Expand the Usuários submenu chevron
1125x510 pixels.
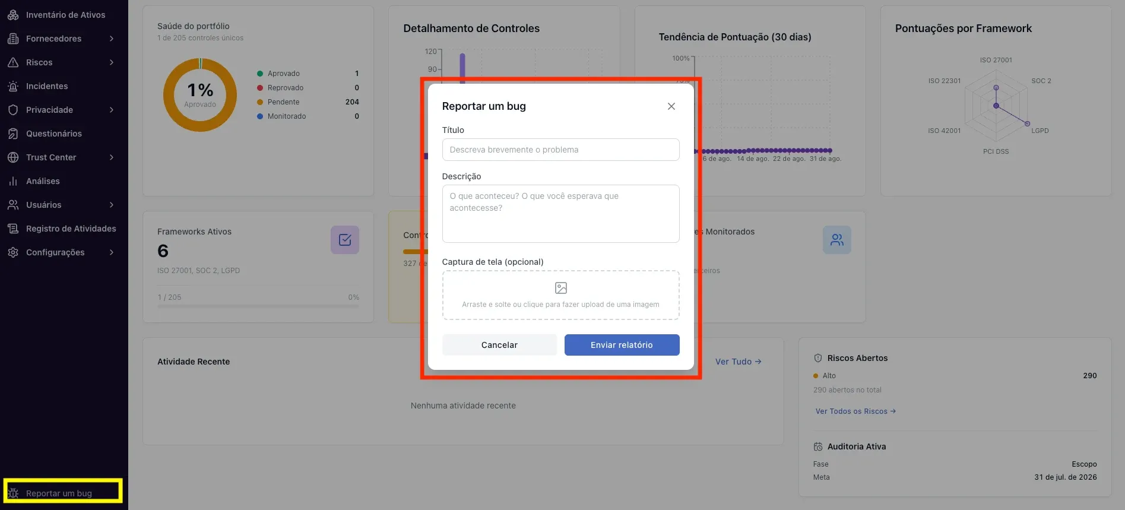tap(112, 205)
